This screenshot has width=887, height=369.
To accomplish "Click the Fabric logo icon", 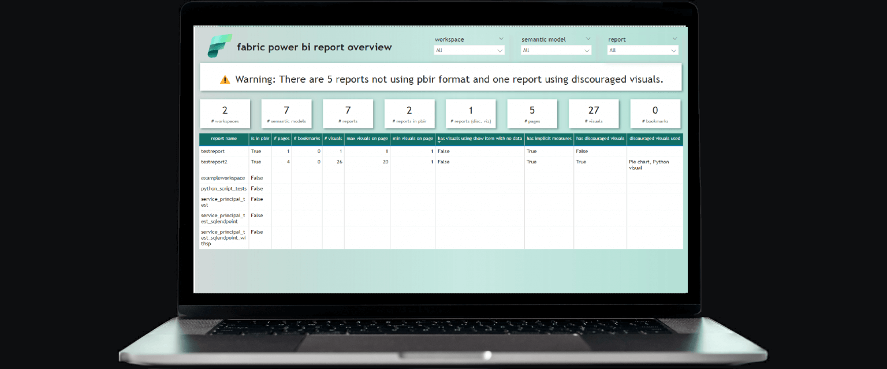I will click(219, 46).
